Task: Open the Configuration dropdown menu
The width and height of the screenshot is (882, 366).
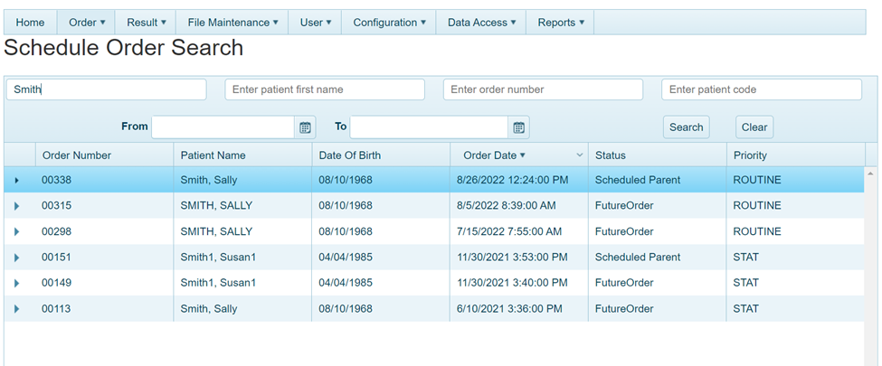Action: pos(389,23)
